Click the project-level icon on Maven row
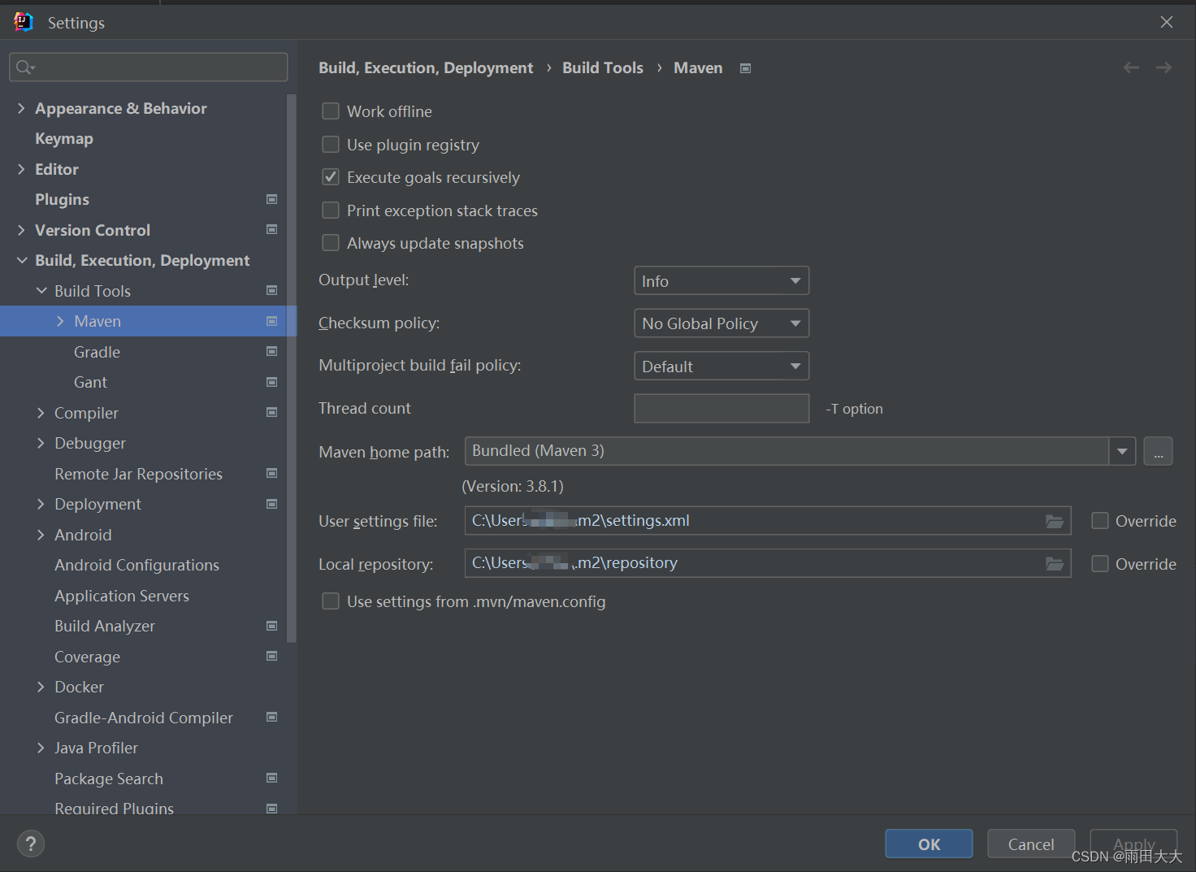The height and width of the screenshot is (872, 1196). click(x=272, y=321)
